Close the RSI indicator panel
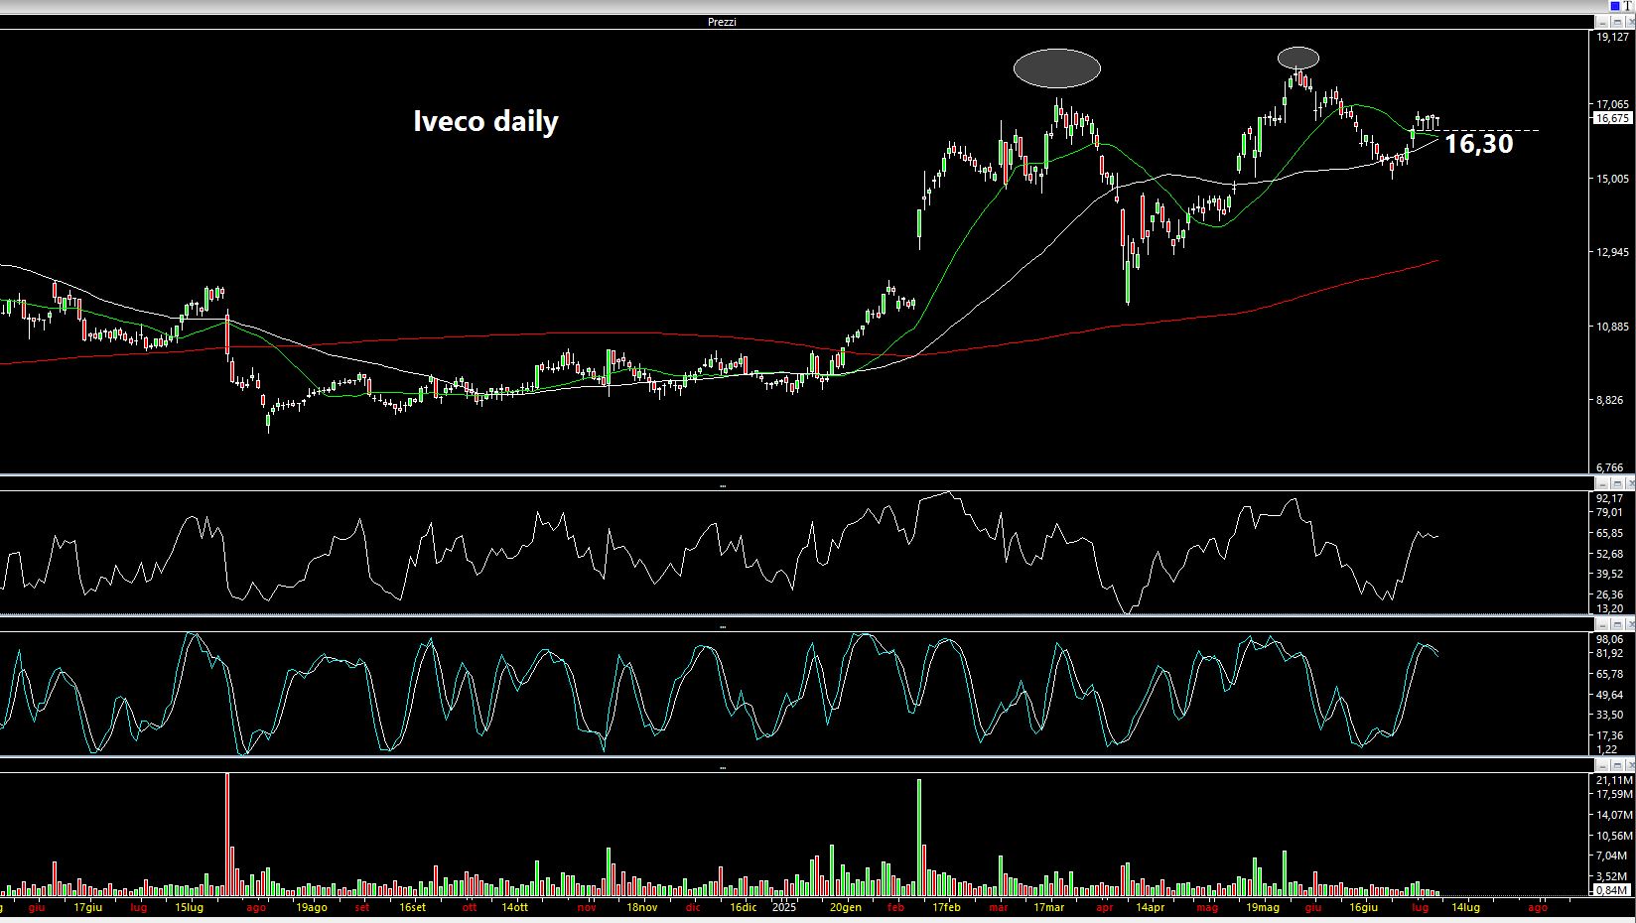Viewport: 1636px width, 923px height. pos(1630,483)
